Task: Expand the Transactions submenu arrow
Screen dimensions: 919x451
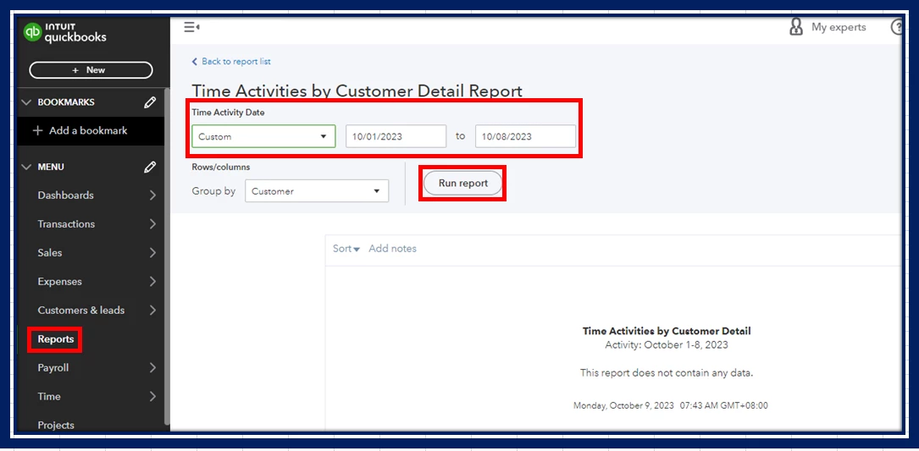Action: (x=152, y=224)
